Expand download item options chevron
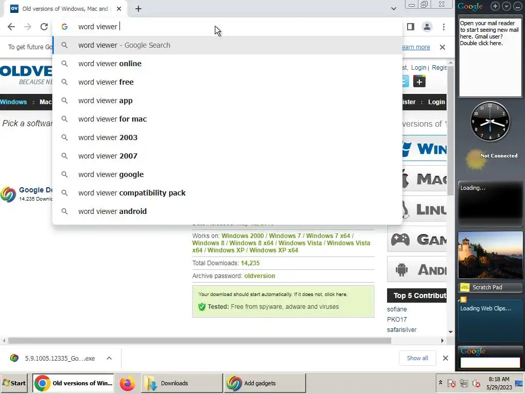525x394 pixels. 109,359
